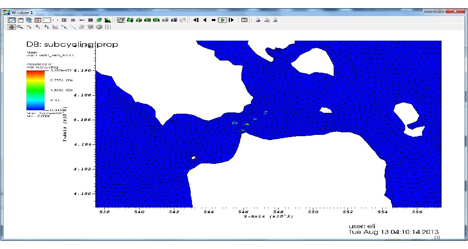This screenshot has height=249, width=468.
Task: Click the green cell in the mesh channel
Action: [x=246, y=124]
